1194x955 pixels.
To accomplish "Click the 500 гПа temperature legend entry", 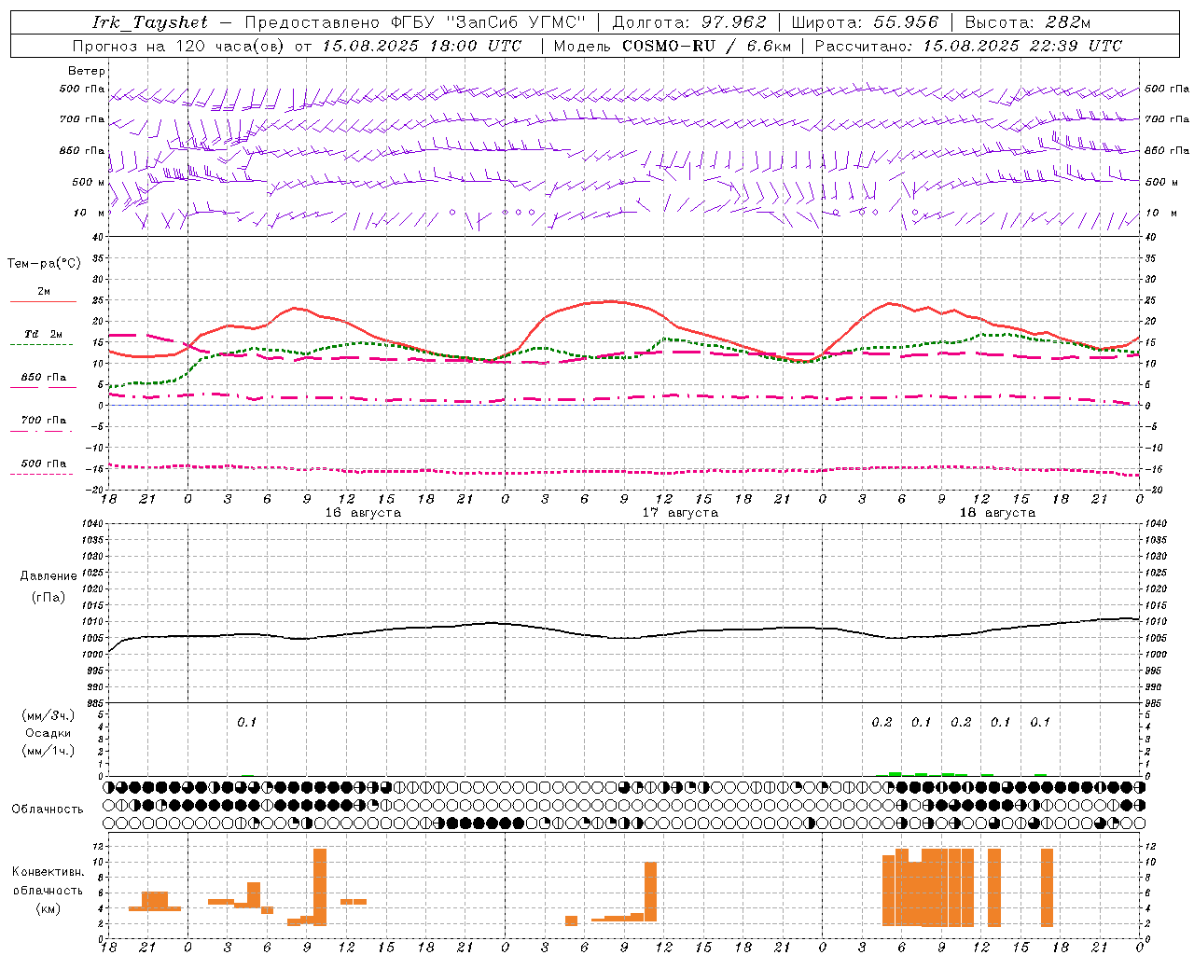I will click(43, 464).
